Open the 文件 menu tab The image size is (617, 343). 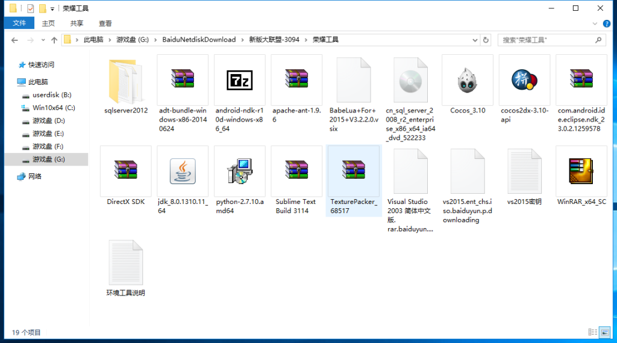(x=19, y=23)
